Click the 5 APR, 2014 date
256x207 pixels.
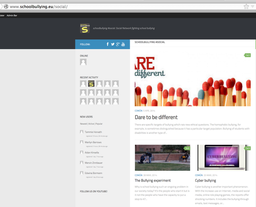pyautogui.click(x=149, y=111)
